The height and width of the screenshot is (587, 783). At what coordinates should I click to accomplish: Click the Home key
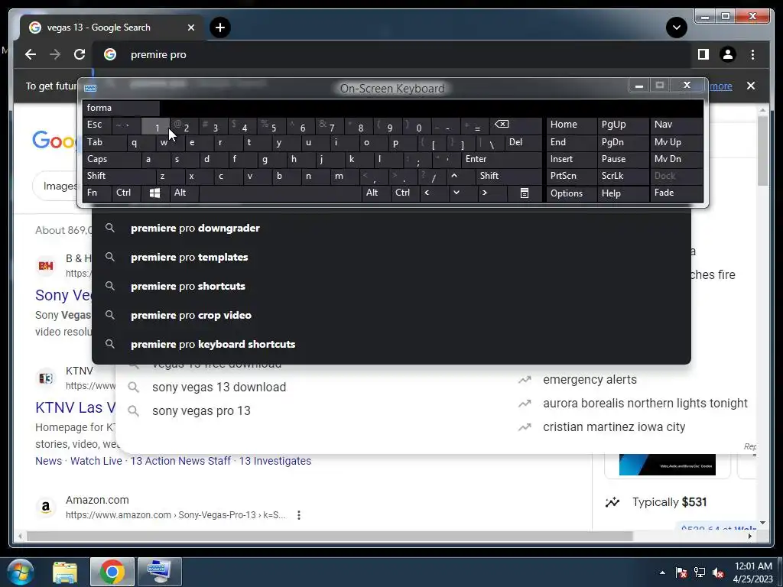click(x=572, y=125)
